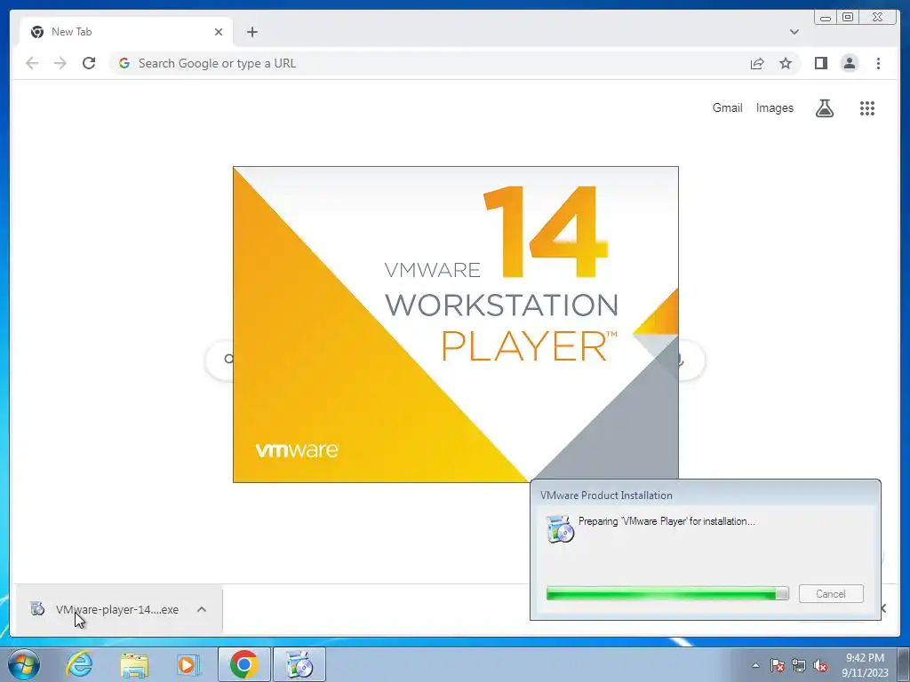Open Windows Explorer folder in the taskbar
910x682 pixels.
coord(134,664)
